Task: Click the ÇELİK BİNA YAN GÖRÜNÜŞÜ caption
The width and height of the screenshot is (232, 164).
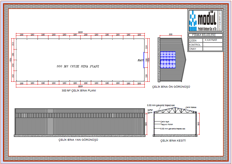Action: click(78, 140)
